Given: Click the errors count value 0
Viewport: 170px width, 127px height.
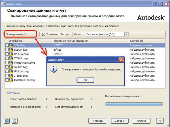Looking at the screenshot, I should (92, 99).
